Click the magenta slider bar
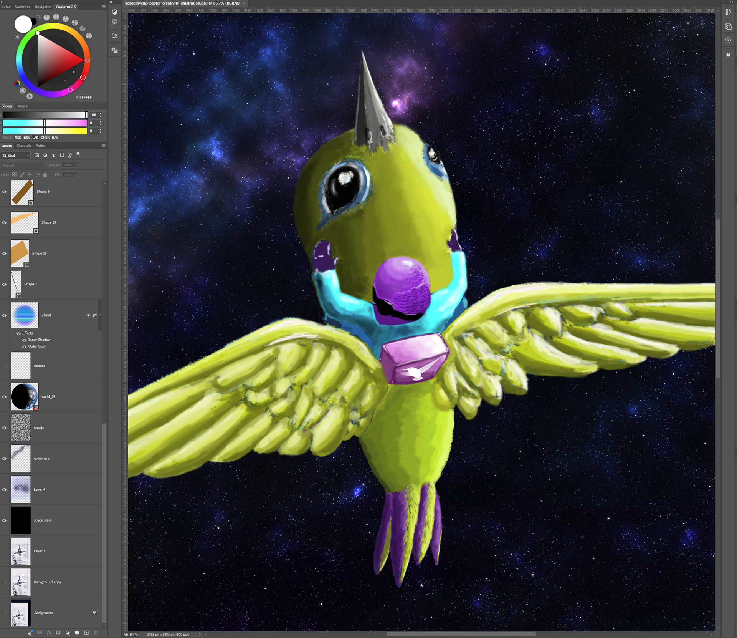Image resolution: width=737 pixels, height=638 pixels. tap(45, 123)
